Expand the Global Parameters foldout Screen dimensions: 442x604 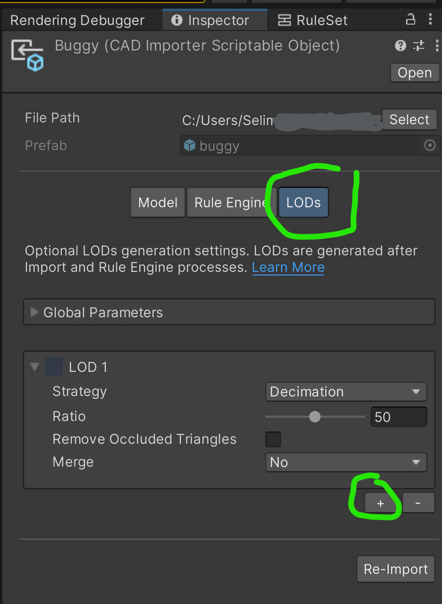click(x=35, y=312)
